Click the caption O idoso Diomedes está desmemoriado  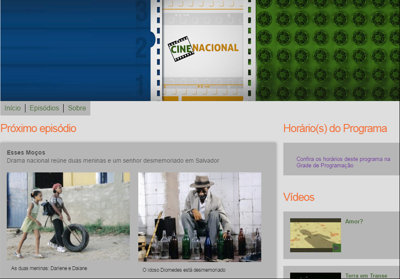(184, 270)
